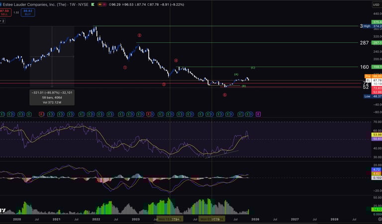Click the High 374.2 price label

coord(372,26)
